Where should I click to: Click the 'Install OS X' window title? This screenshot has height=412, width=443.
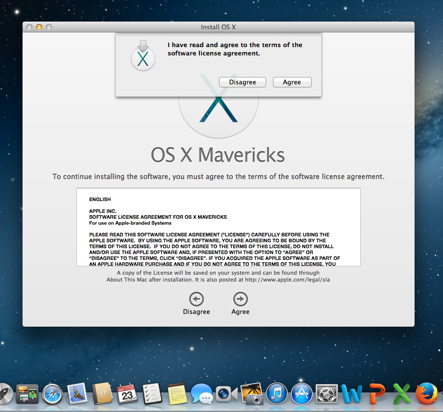(219, 27)
